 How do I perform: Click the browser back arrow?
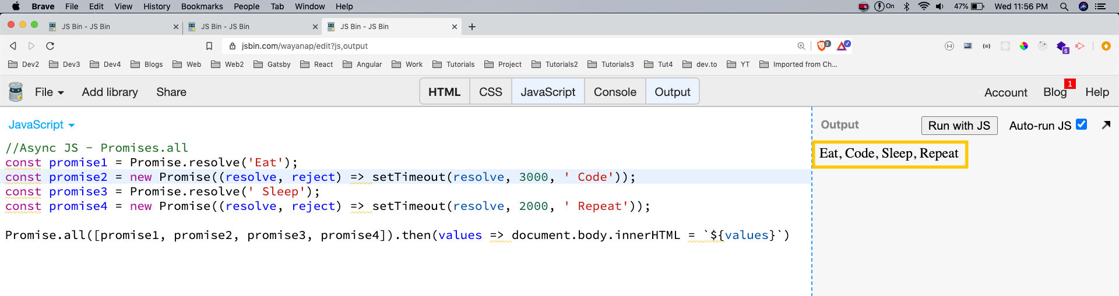pyautogui.click(x=13, y=46)
